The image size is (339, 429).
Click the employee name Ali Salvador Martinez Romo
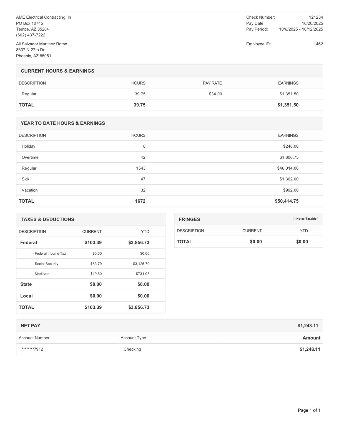pos(42,44)
